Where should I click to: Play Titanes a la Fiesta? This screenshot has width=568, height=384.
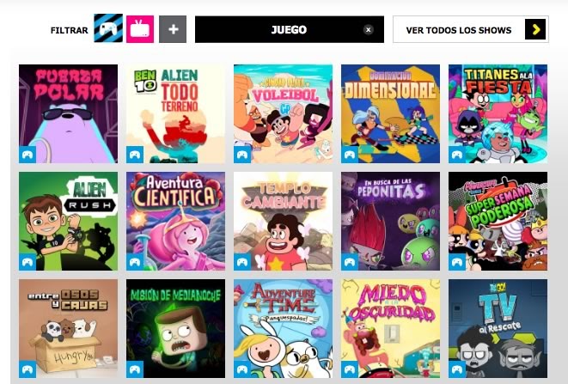(x=498, y=113)
